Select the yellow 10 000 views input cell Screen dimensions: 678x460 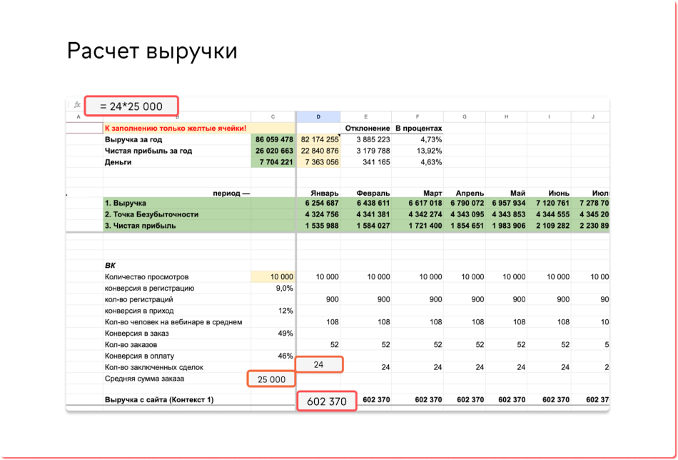[273, 277]
